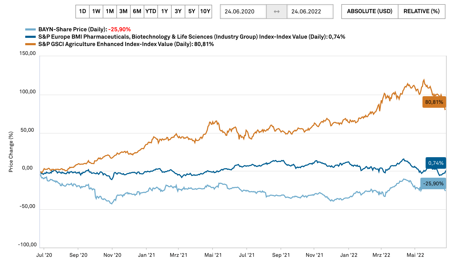Switch to ABSOLUTE (USD) view

(369, 11)
